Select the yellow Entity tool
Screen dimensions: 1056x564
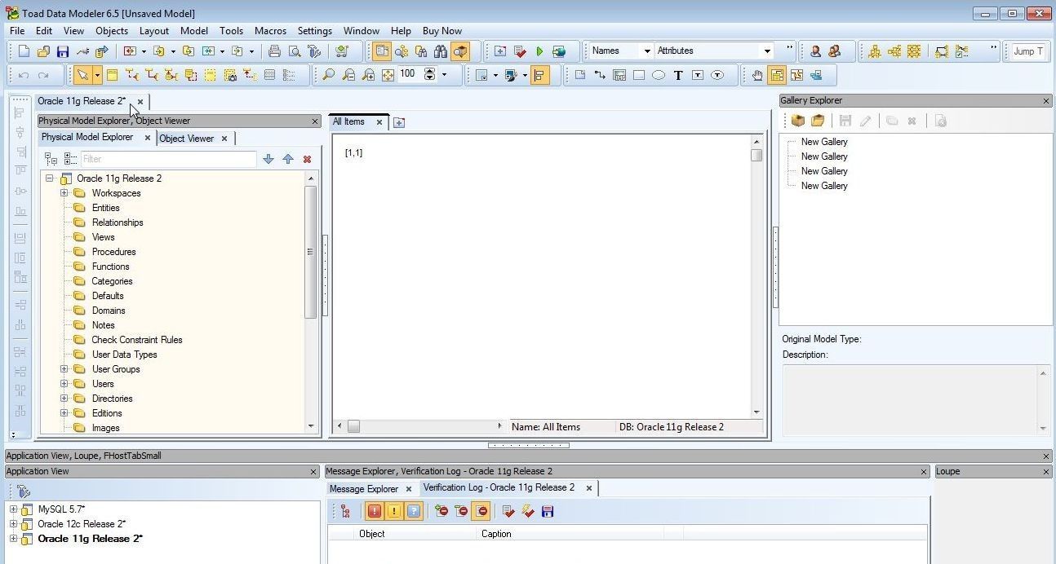coord(112,75)
